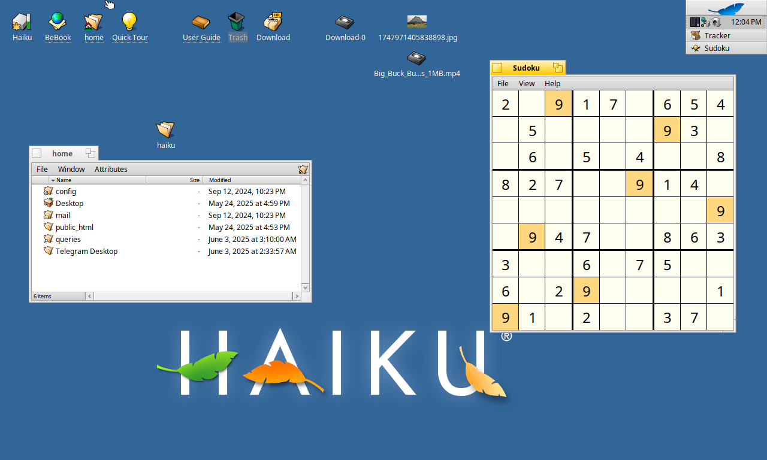Select the Sudoku entry in Deskbar
Image resolution: width=767 pixels, height=460 pixels.
(x=726, y=48)
